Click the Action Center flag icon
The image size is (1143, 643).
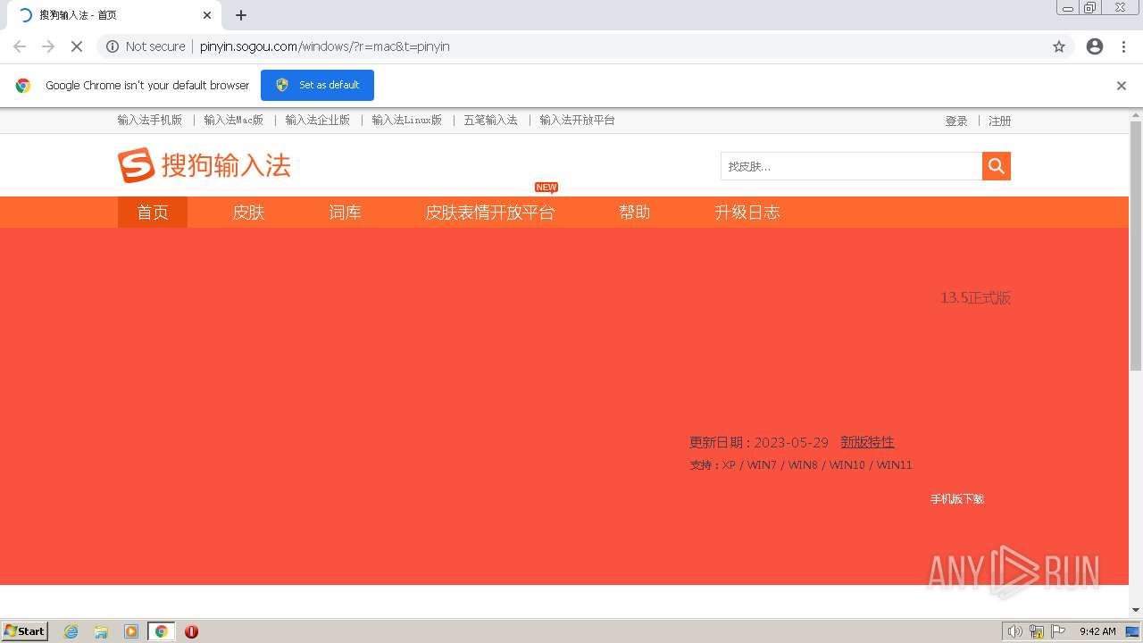[x=1058, y=631]
